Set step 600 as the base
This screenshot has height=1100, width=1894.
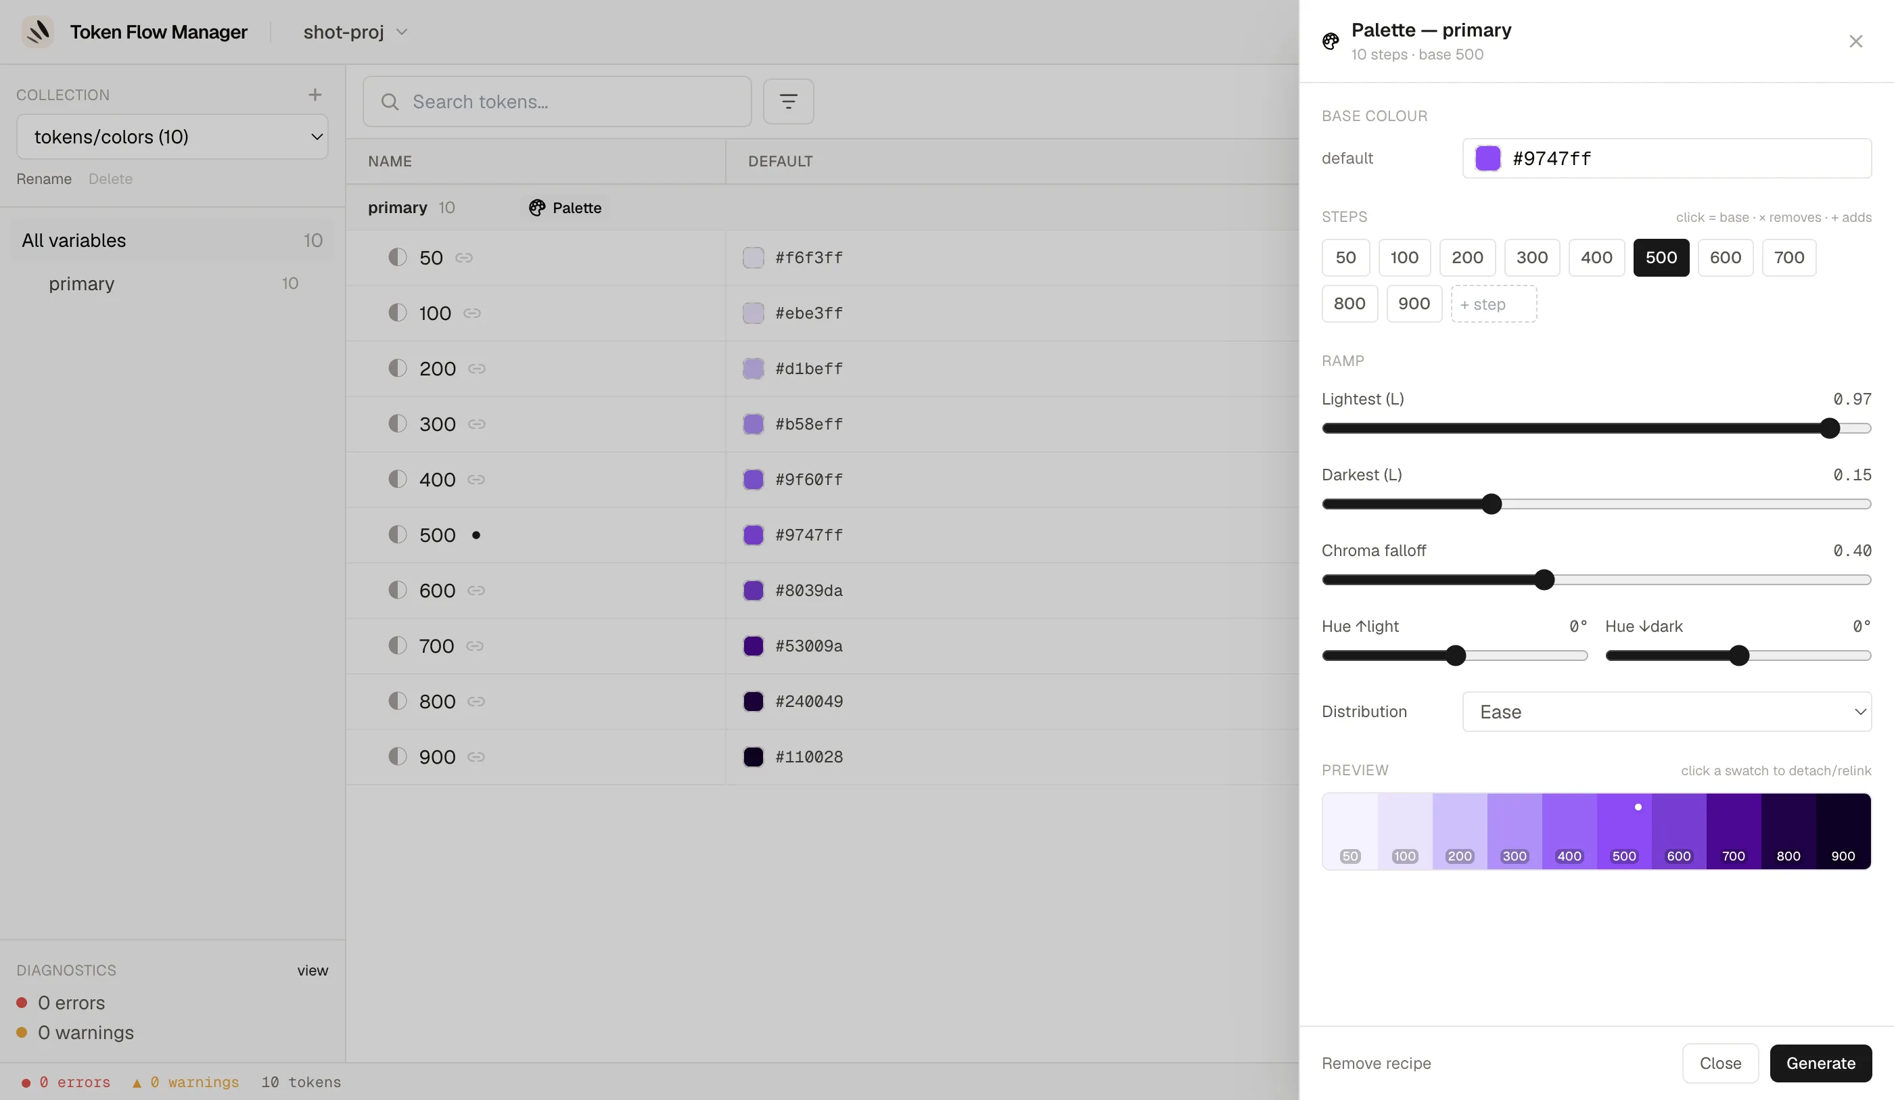(1725, 258)
